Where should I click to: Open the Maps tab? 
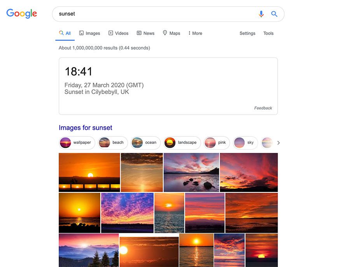(x=171, y=33)
